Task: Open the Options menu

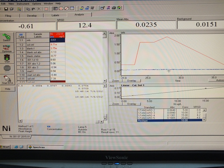Action: [36, 4]
